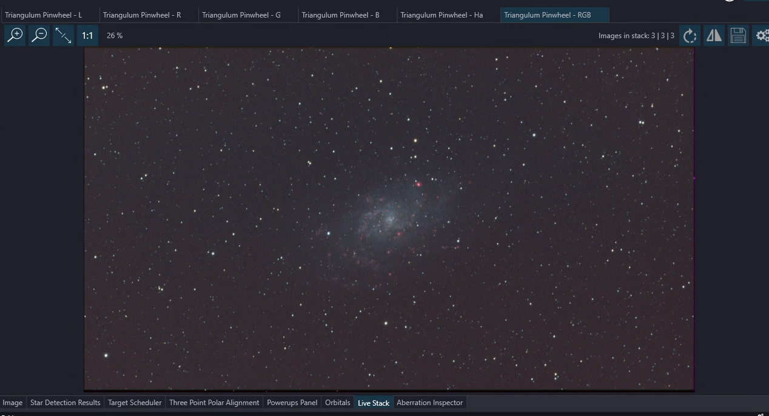Set zoom to 1:1 scale
The width and height of the screenshot is (769, 416).
[x=87, y=35]
